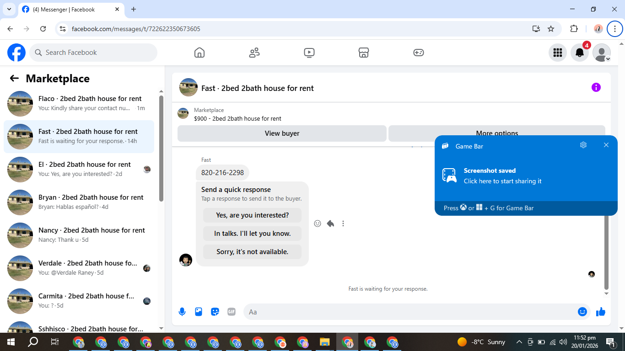Select the Messenger | Facebook tab
This screenshot has height=351, width=625.
click(x=71, y=9)
